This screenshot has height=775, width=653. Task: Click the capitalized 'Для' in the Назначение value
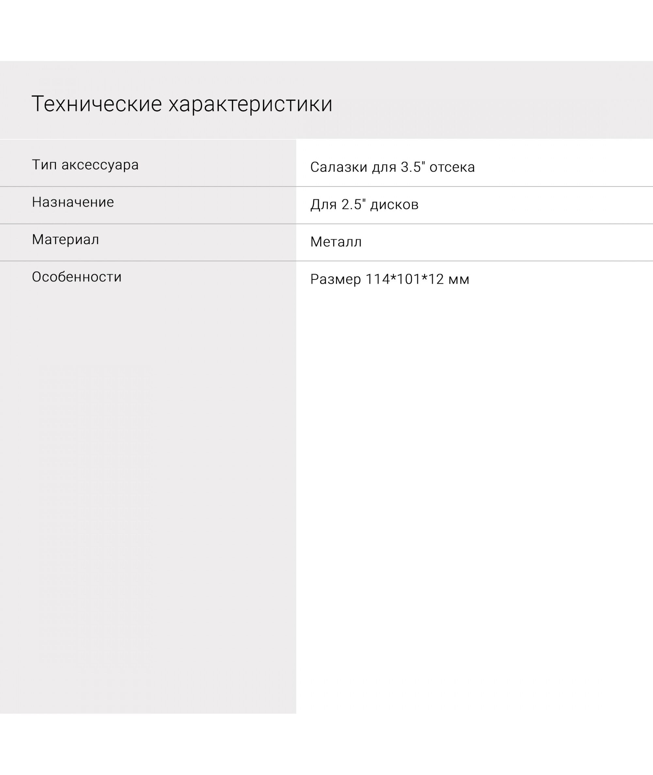tap(323, 205)
